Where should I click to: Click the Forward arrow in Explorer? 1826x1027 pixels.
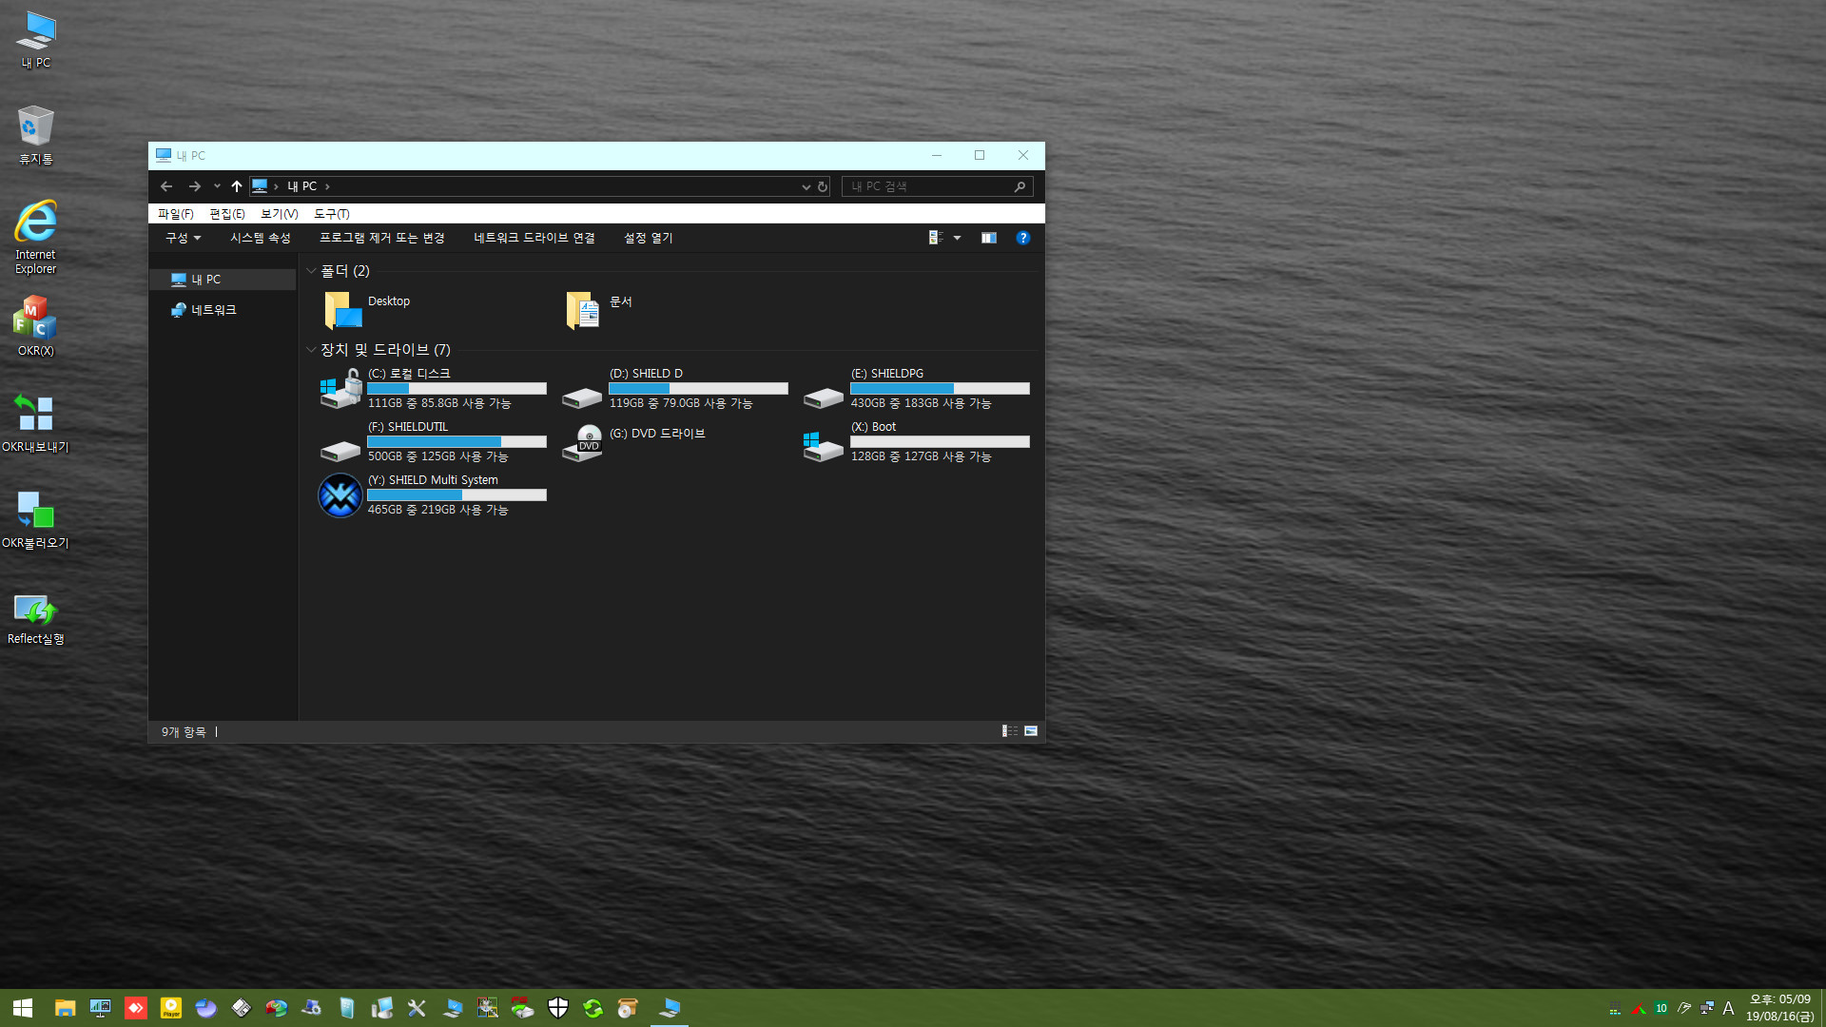tap(194, 186)
